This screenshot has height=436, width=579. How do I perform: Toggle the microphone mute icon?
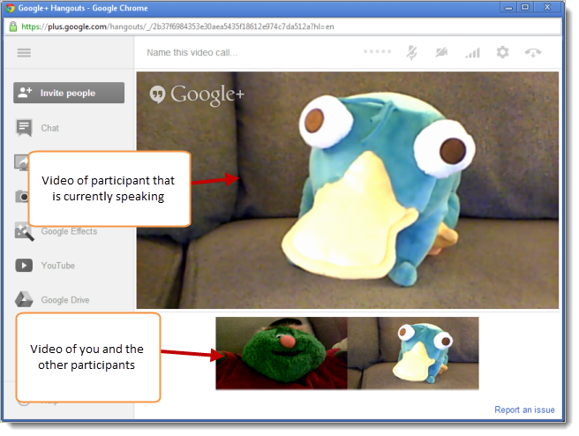(x=411, y=52)
